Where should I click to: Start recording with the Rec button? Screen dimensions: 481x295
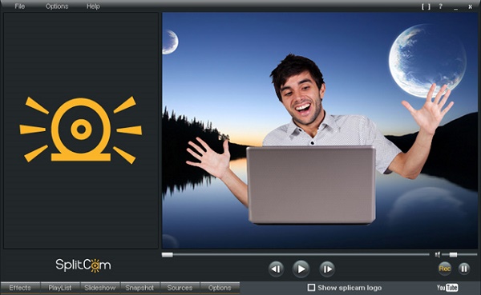point(444,269)
